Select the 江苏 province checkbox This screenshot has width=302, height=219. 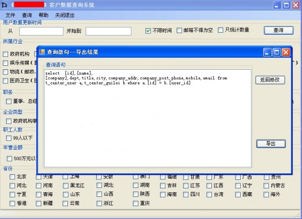[186, 185]
